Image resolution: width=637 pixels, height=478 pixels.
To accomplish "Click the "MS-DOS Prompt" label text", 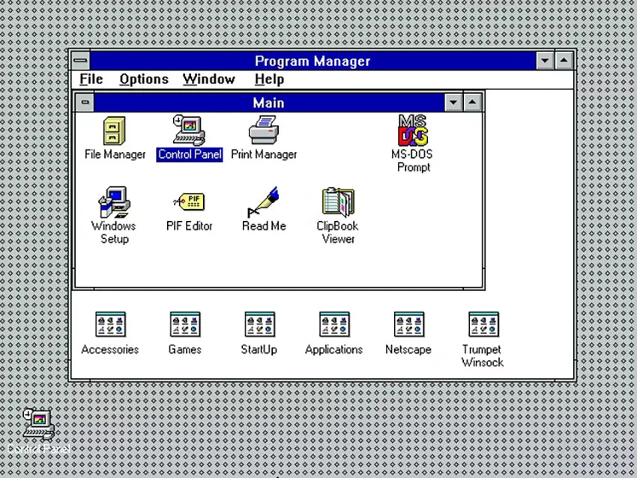I will point(412,161).
